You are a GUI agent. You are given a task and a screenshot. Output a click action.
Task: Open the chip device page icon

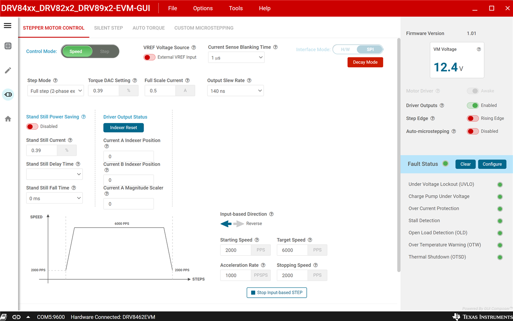[x=8, y=46]
